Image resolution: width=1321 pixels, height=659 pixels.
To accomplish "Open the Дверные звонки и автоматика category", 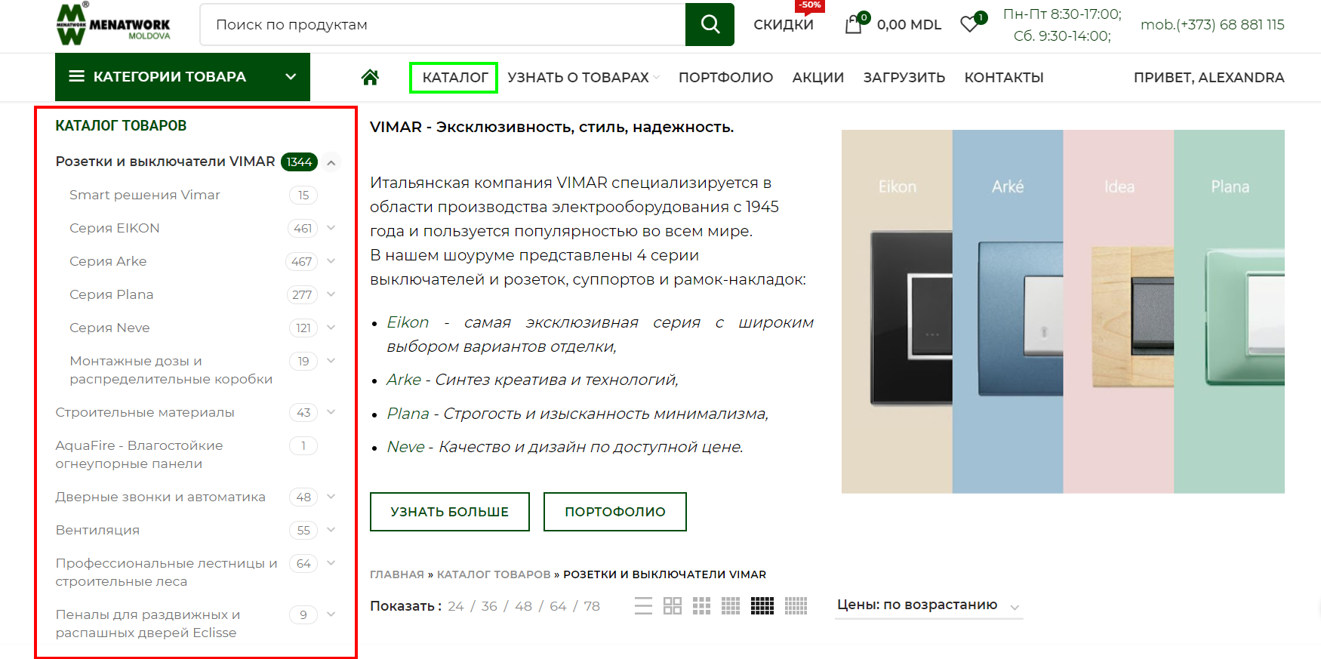I will (x=160, y=497).
